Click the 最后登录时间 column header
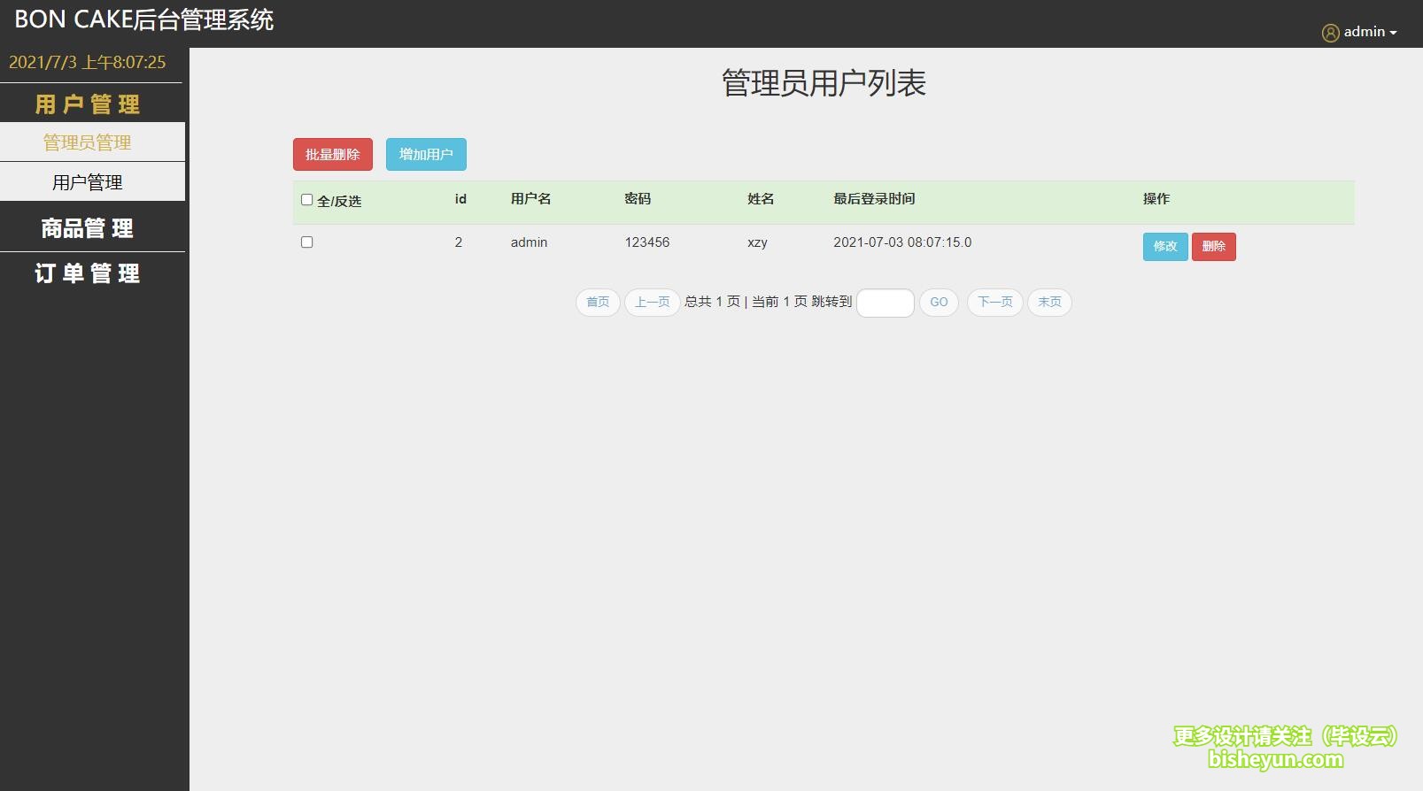1423x791 pixels. [874, 199]
